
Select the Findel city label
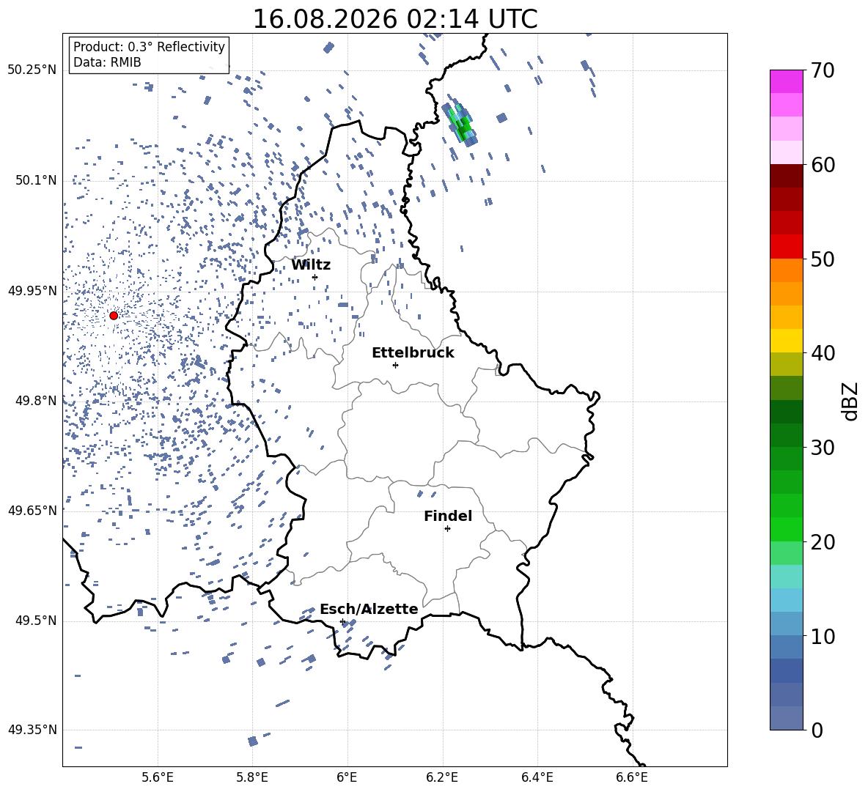pos(448,516)
